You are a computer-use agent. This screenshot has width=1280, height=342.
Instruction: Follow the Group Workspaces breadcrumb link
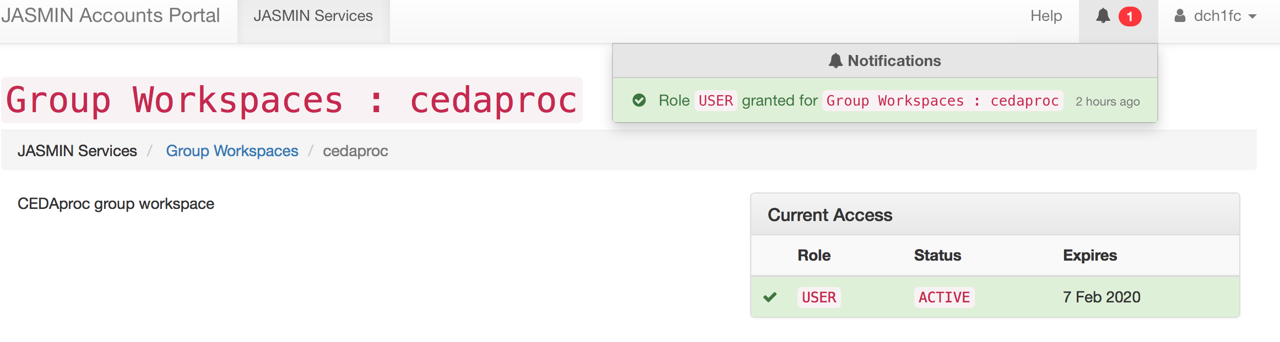pyautogui.click(x=232, y=151)
